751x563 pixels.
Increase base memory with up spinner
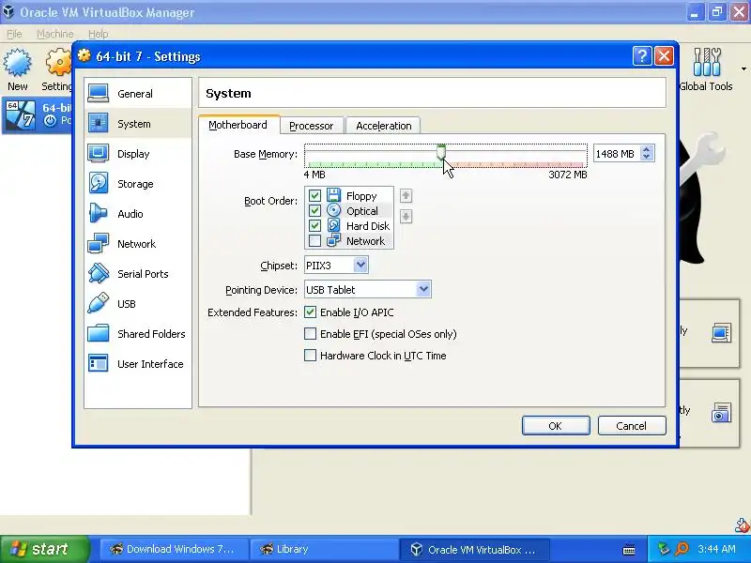647,150
